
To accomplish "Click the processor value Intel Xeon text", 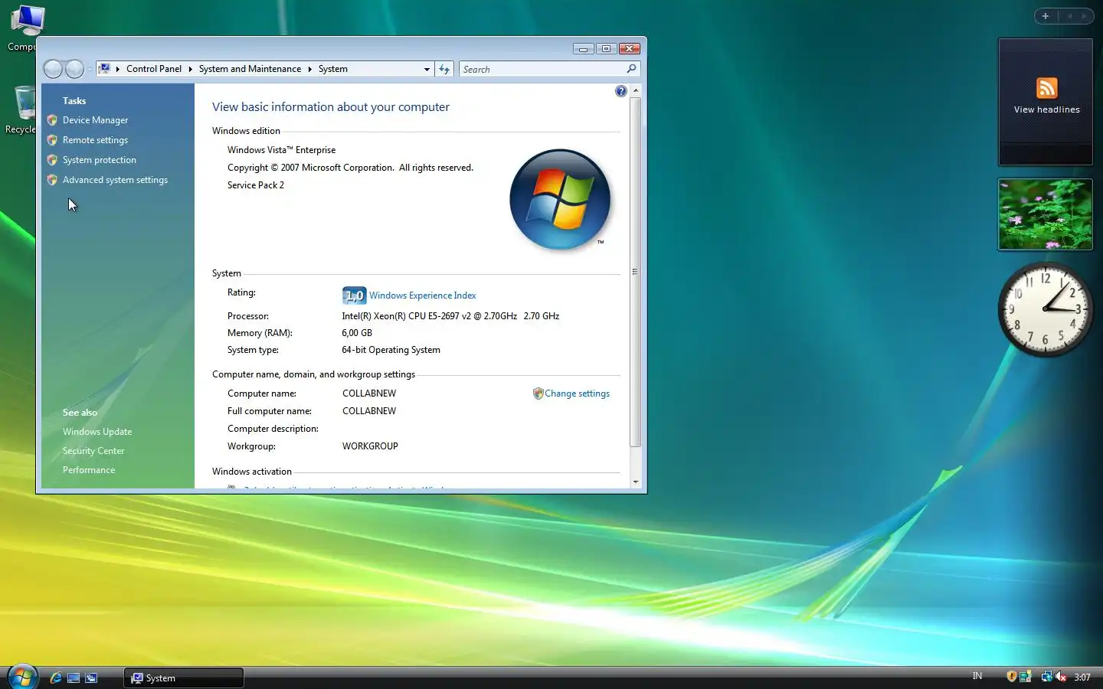I will [x=450, y=316].
